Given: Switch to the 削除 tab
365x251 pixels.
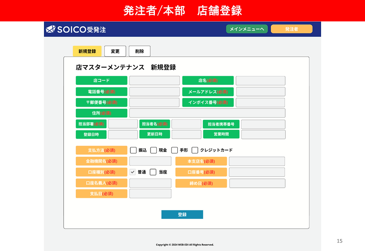Looking at the screenshot, I should click(139, 51).
